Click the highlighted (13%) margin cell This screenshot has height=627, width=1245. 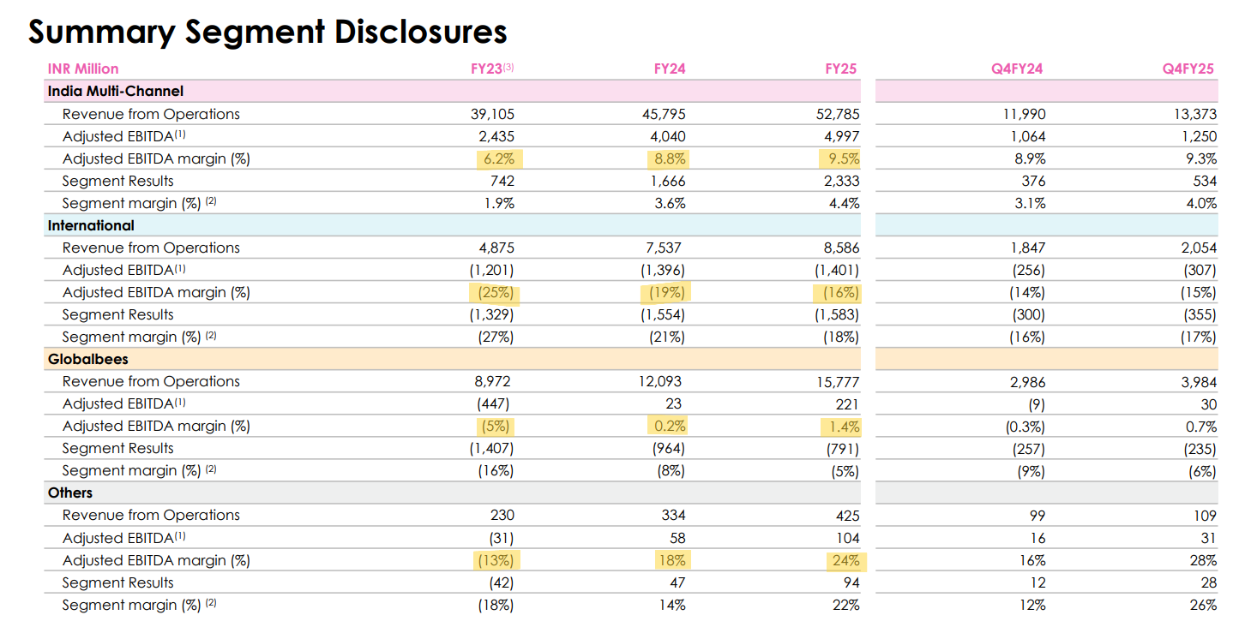[496, 560]
